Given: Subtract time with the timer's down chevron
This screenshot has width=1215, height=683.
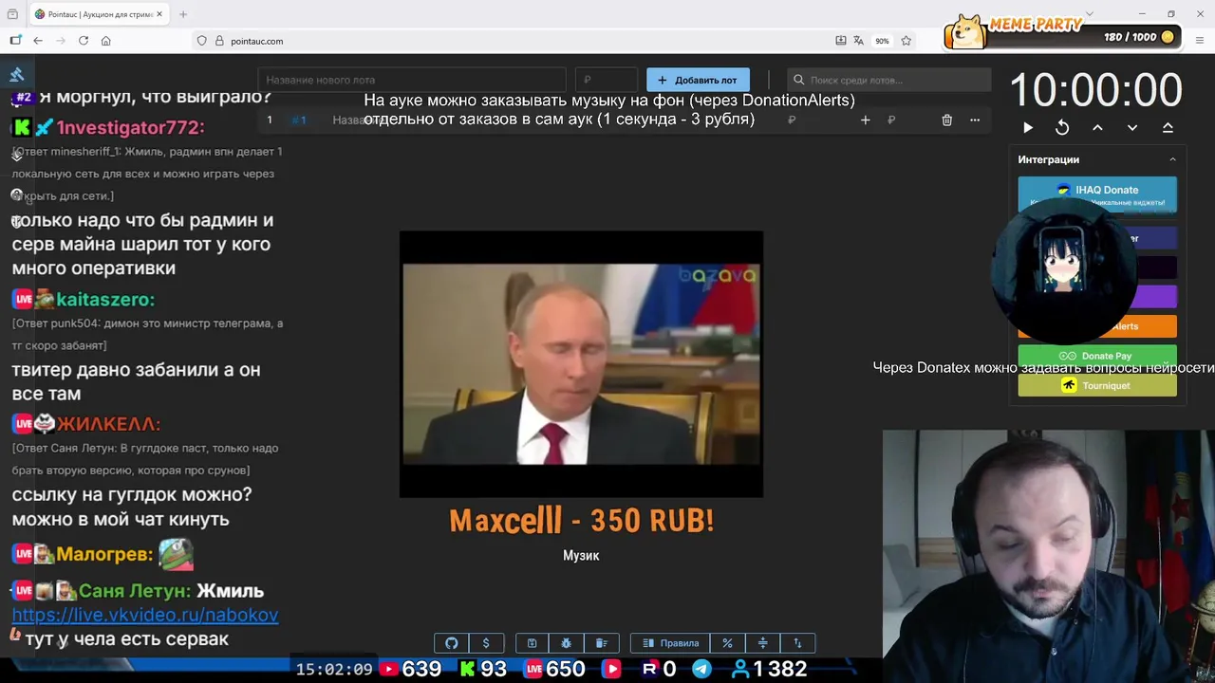Looking at the screenshot, I should [1132, 127].
